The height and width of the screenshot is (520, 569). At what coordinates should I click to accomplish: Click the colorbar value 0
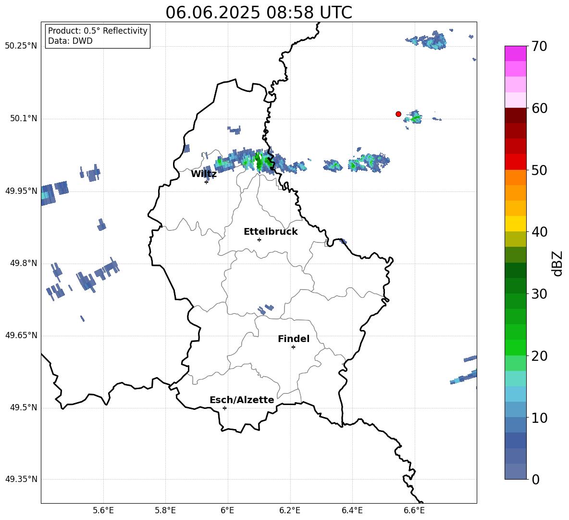click(x=536, y=479)
